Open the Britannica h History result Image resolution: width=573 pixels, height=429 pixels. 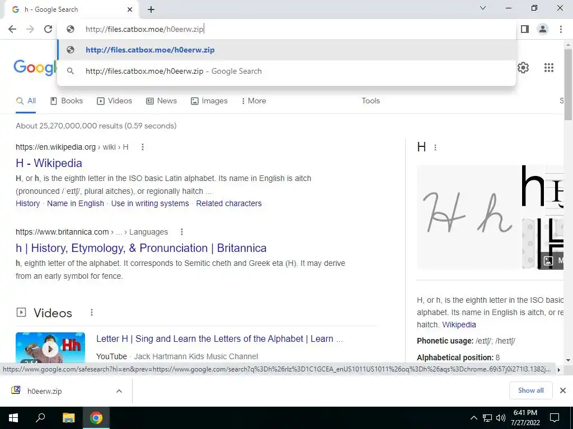(x=141, y=248)
